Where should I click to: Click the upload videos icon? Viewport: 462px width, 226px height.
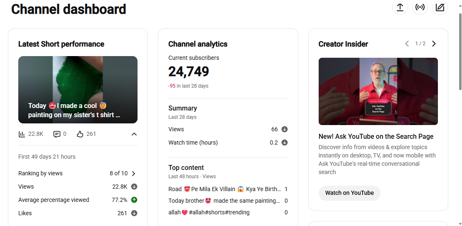click(400, 7)
